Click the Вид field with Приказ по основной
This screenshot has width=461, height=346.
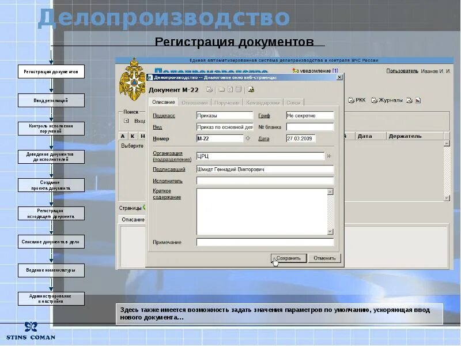click(x=225, y=127)
